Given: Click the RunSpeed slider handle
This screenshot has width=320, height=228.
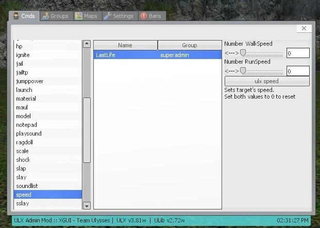Looking at the screenshot, I should point(243,71).
